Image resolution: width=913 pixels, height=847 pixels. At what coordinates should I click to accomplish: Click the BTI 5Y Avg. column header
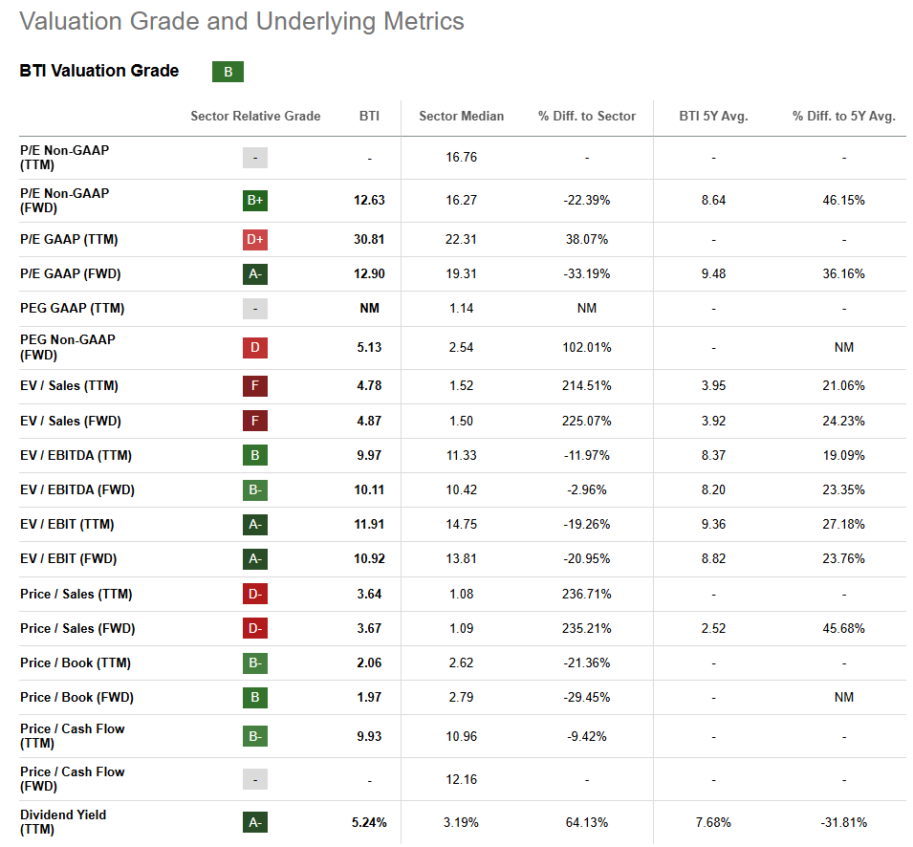[x=713, y=116]
